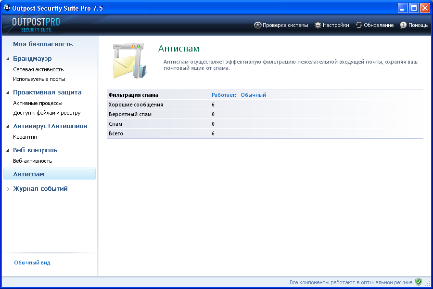
Task: Click the window resize grip corner
Action: tap(428, 284)
